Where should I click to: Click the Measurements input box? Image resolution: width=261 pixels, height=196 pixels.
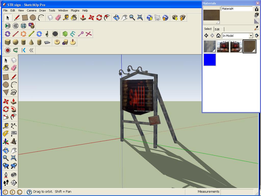237,192
